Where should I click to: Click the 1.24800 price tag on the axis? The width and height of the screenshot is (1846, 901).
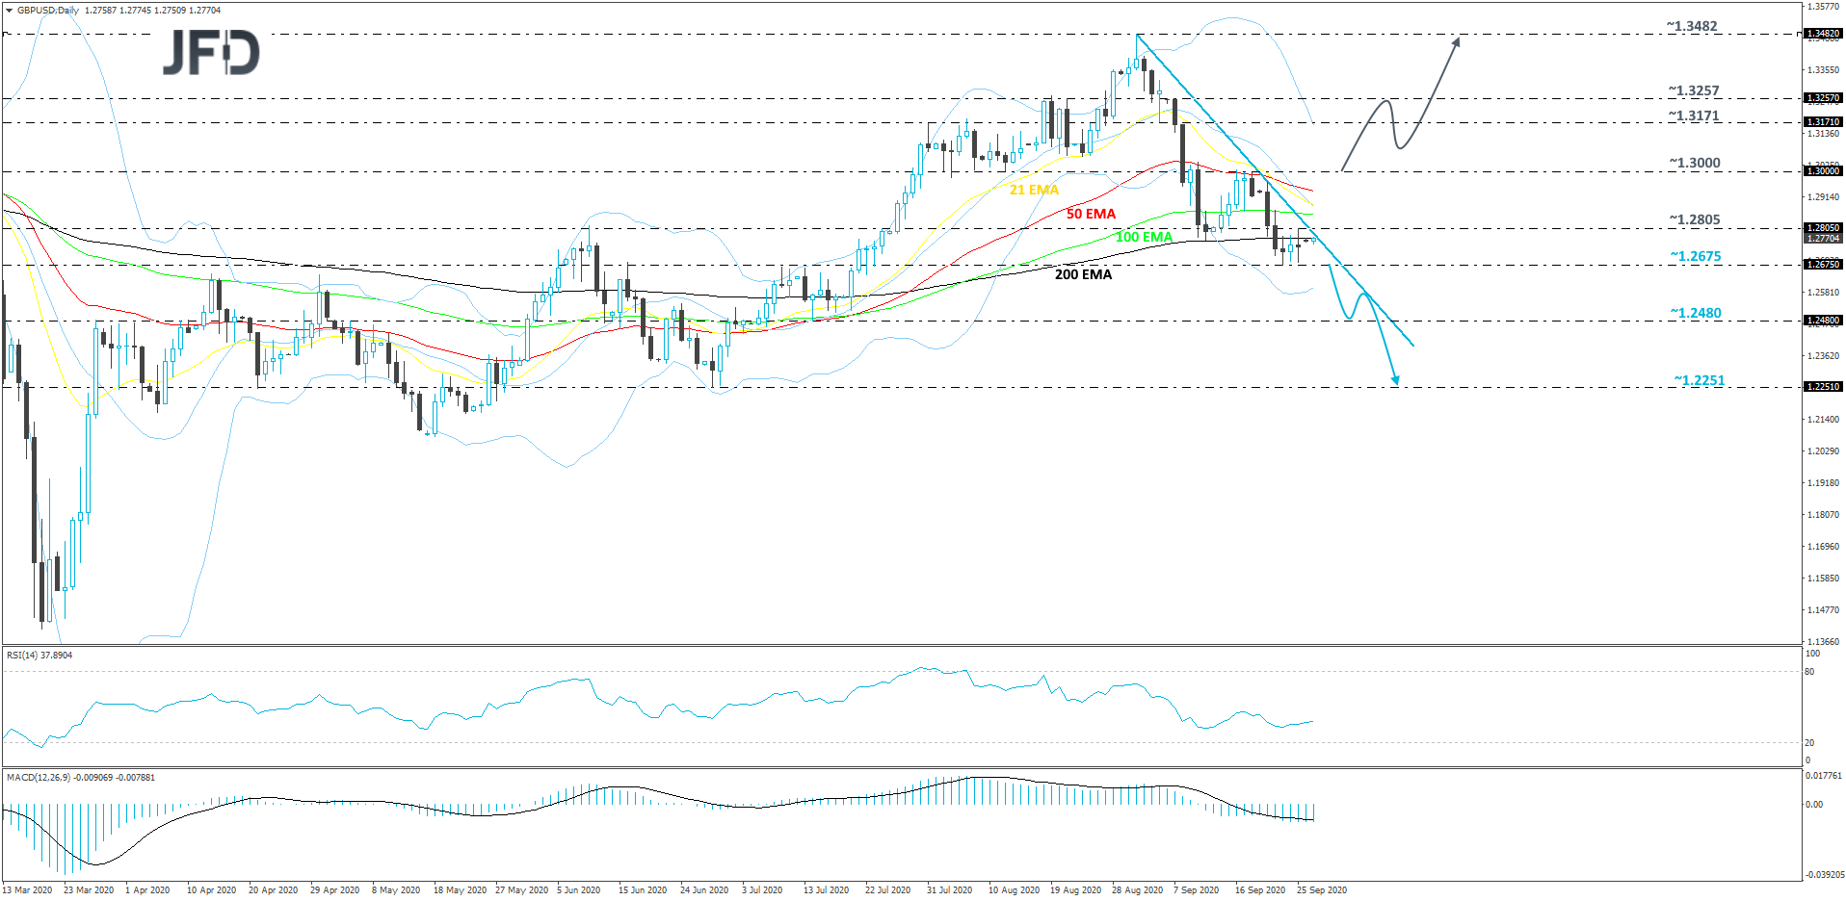[1823, 321]
